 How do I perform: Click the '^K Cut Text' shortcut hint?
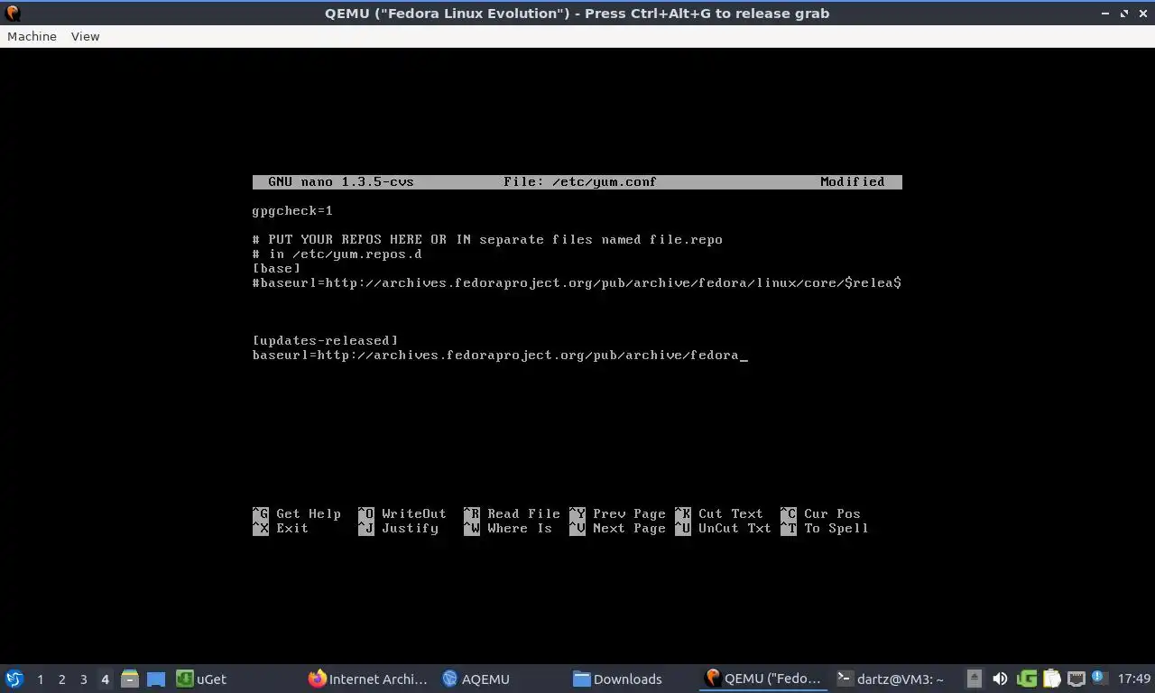pyautogui.click(x=719, y=513)
